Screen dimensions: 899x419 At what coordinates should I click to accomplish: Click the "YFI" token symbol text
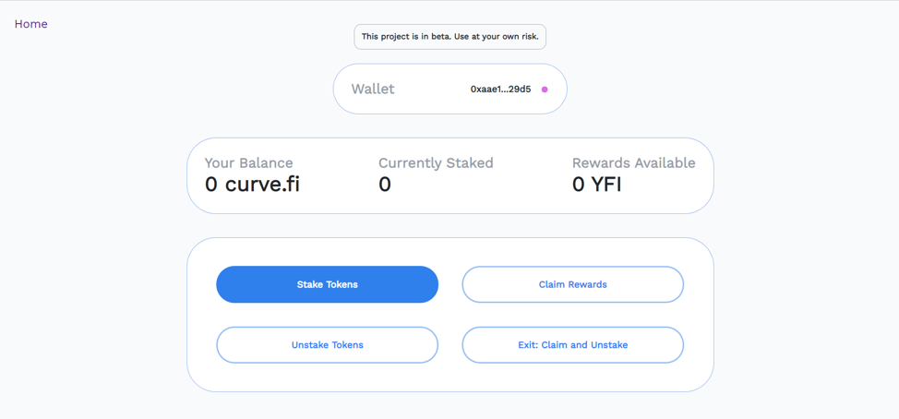[605, 185]
